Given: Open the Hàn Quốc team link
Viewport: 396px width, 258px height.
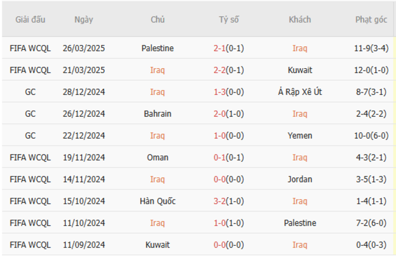Looking at the screenshot, I should point(157,201).
